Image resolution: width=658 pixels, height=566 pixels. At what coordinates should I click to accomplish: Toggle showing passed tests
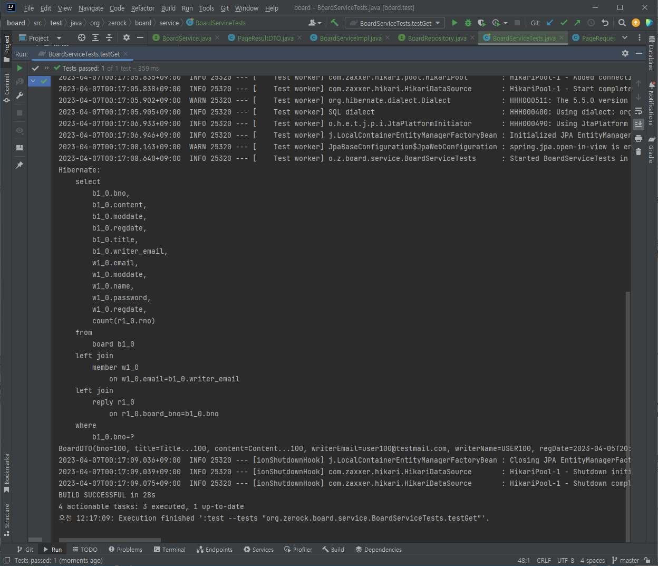click(35, 68)
